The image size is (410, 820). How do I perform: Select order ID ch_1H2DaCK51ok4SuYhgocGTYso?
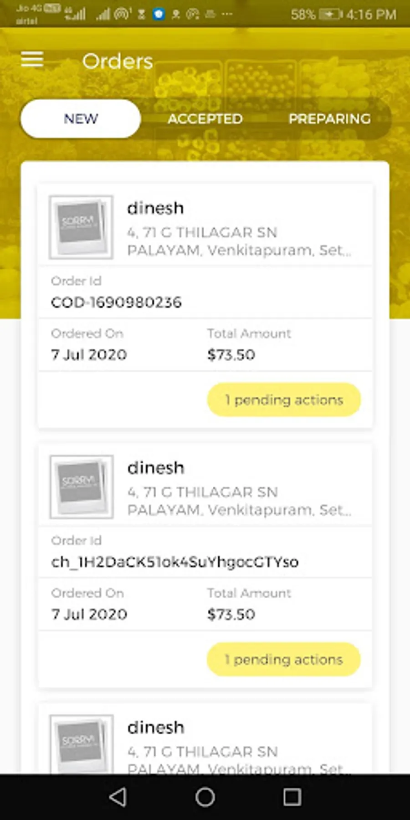point(175,562)
